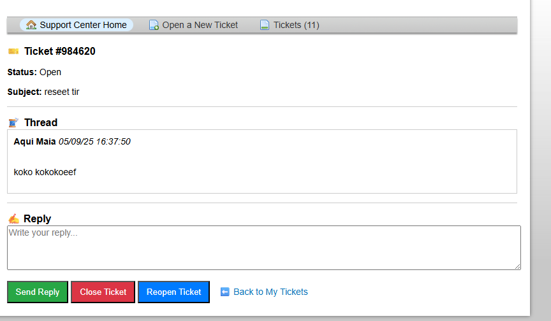Image resolution: width=551 pixels, height=321 pixels.
Task: Click the writing hand icon beside Reply
Action: click(13, 218)
